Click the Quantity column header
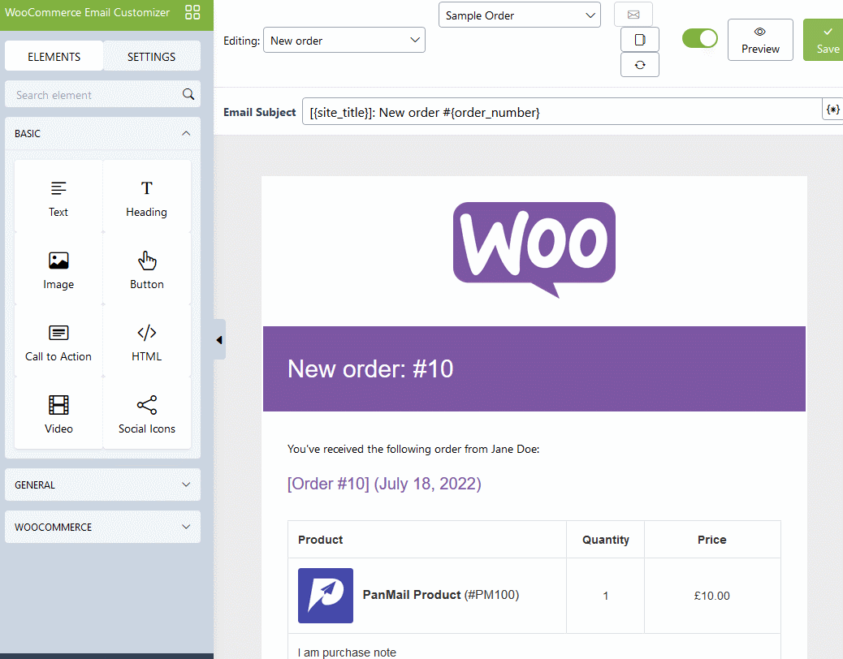The height and width of the screenshot is (659, 843). tap(605, 540)
